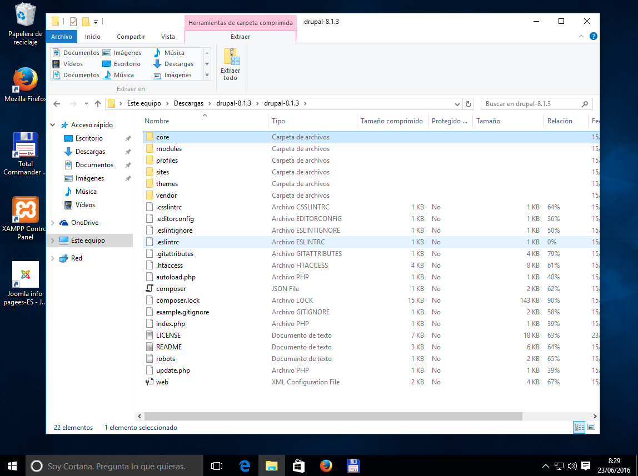Image resolution: width=638 pixels, height=476 pixels.
Task: Select the XAMPP Control Panel desktop shortcut
Action: [x=25, y=218]
